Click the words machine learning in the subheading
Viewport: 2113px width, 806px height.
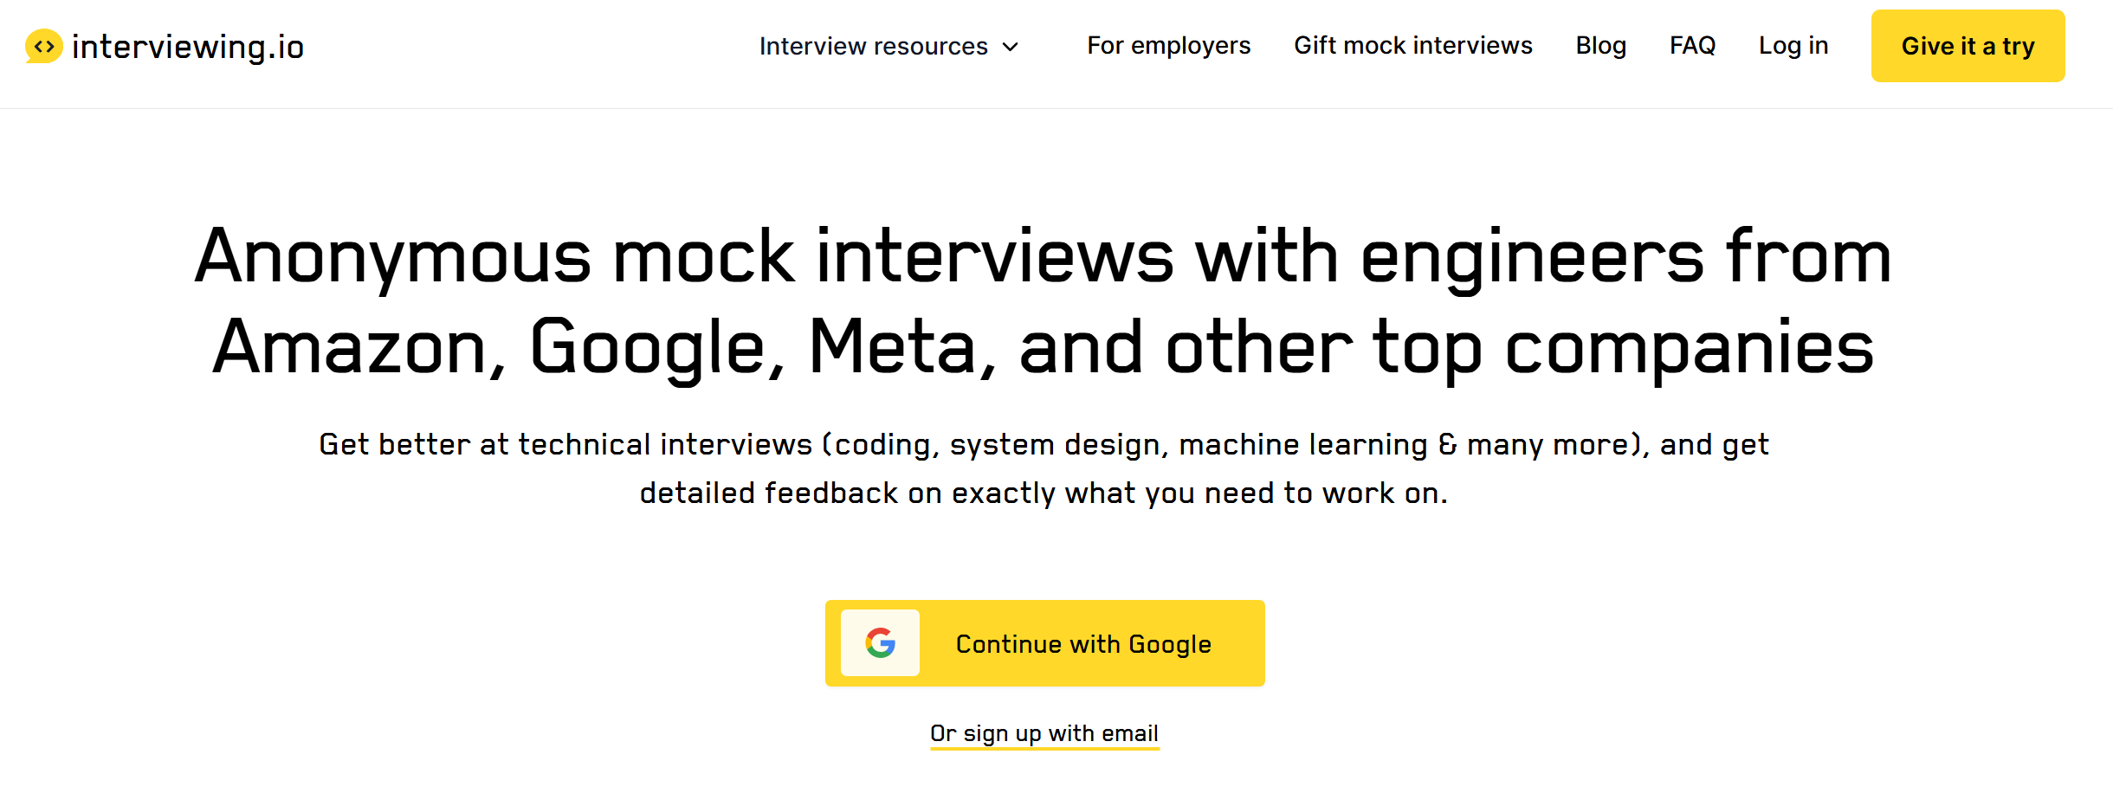pyautogui.click(x=1302, y=444)
